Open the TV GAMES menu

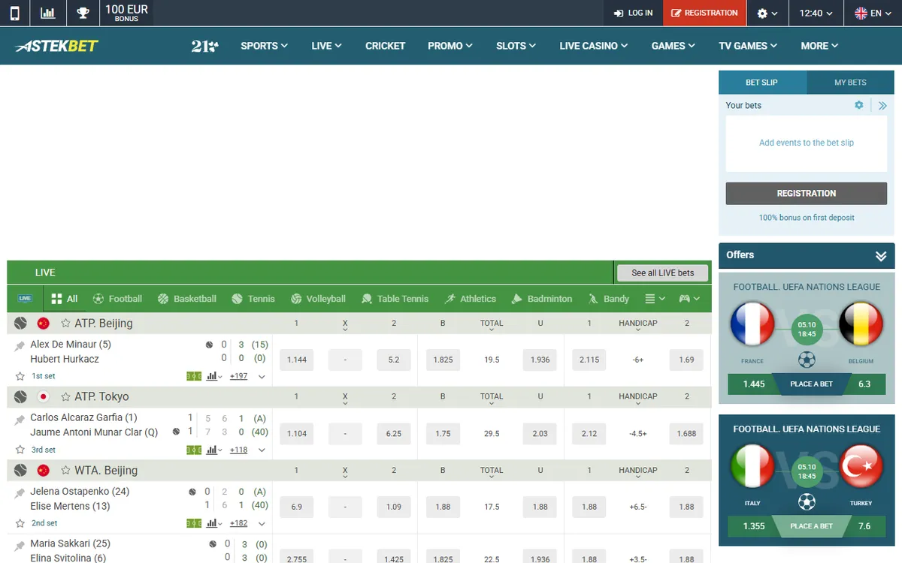pos(748,46)
